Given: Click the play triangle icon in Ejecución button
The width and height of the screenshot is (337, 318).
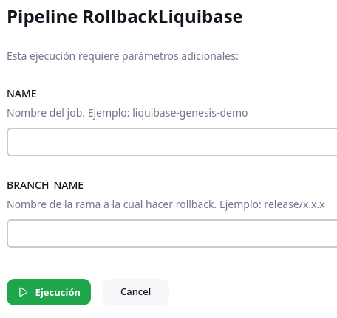Looking at the screenshot, I should pos(23,292).
